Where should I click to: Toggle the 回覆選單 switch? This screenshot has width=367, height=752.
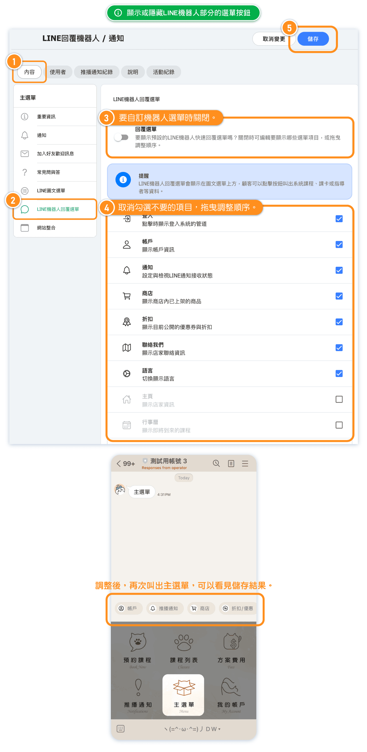click(x=121, y=137)
